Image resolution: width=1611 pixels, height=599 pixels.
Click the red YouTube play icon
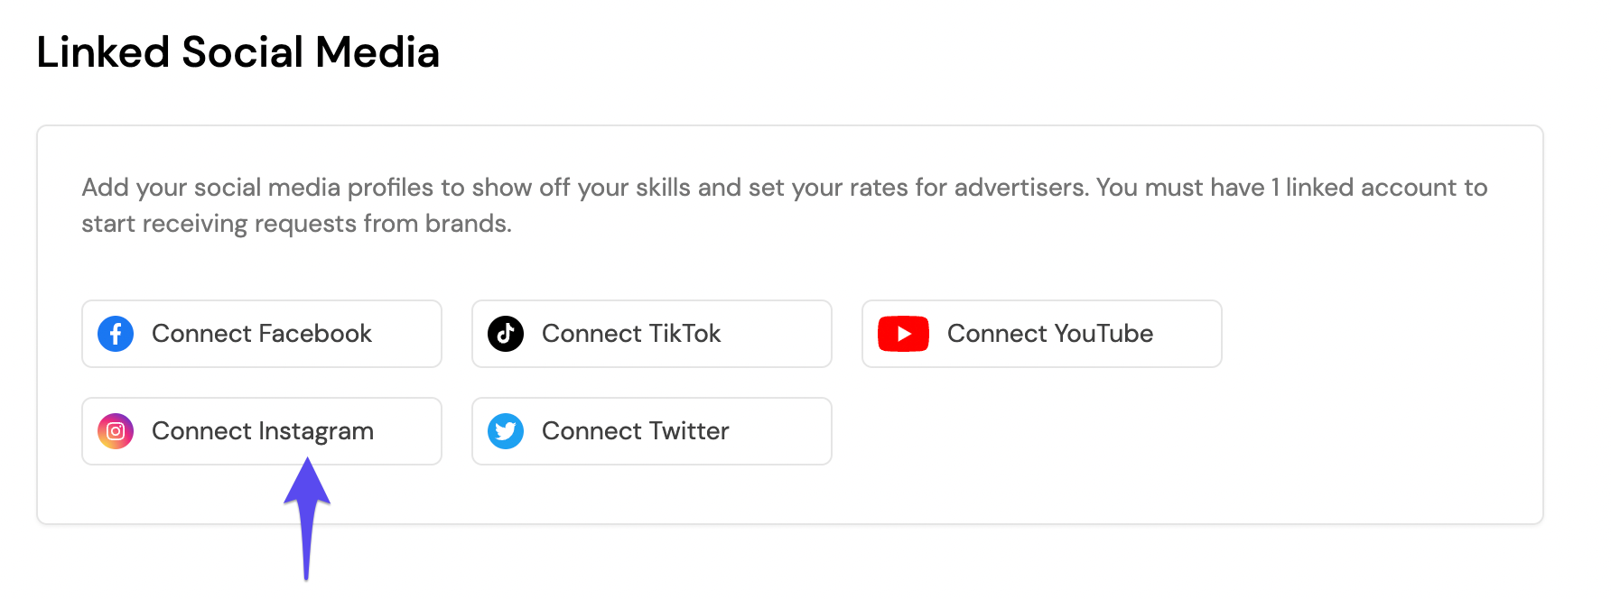coord(903,334)
